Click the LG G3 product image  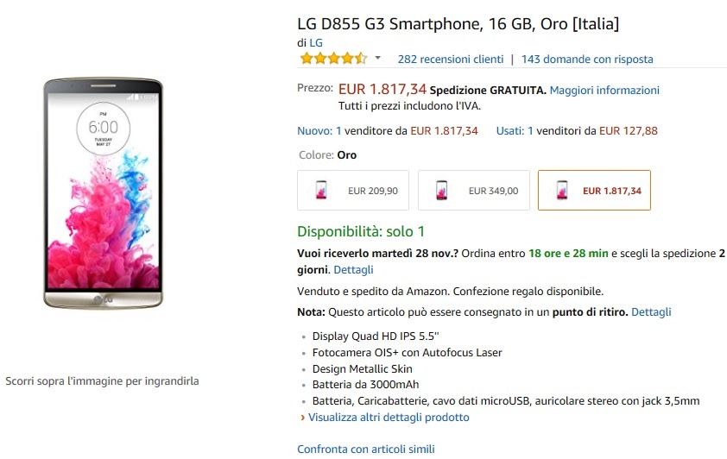103,193
